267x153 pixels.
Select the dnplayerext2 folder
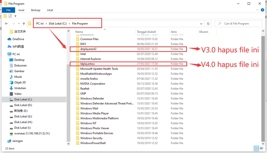click(88, 49)
